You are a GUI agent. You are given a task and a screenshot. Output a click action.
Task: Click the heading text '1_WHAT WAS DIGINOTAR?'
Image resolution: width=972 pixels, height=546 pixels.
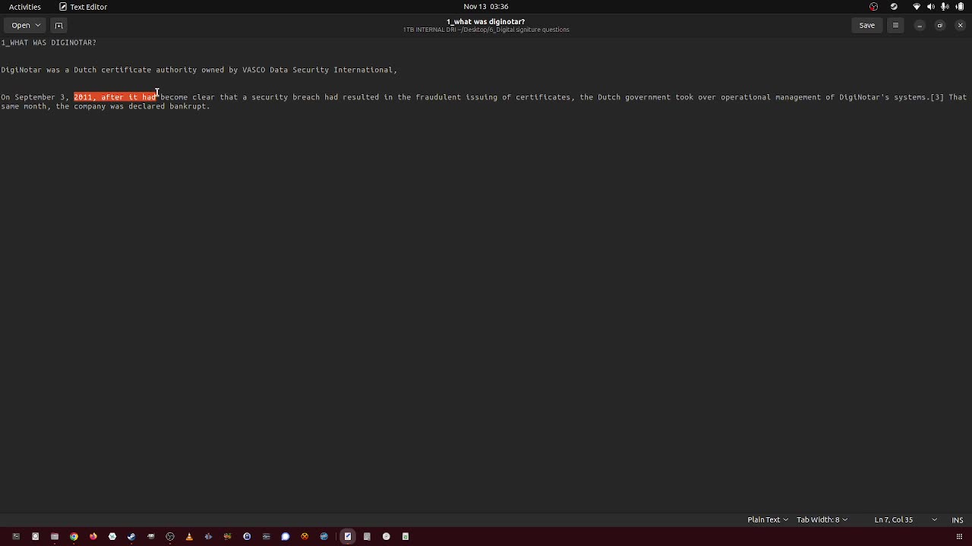(x=49, y=42)
